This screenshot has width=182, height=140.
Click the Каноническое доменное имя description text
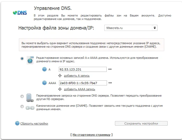point(100,108)
